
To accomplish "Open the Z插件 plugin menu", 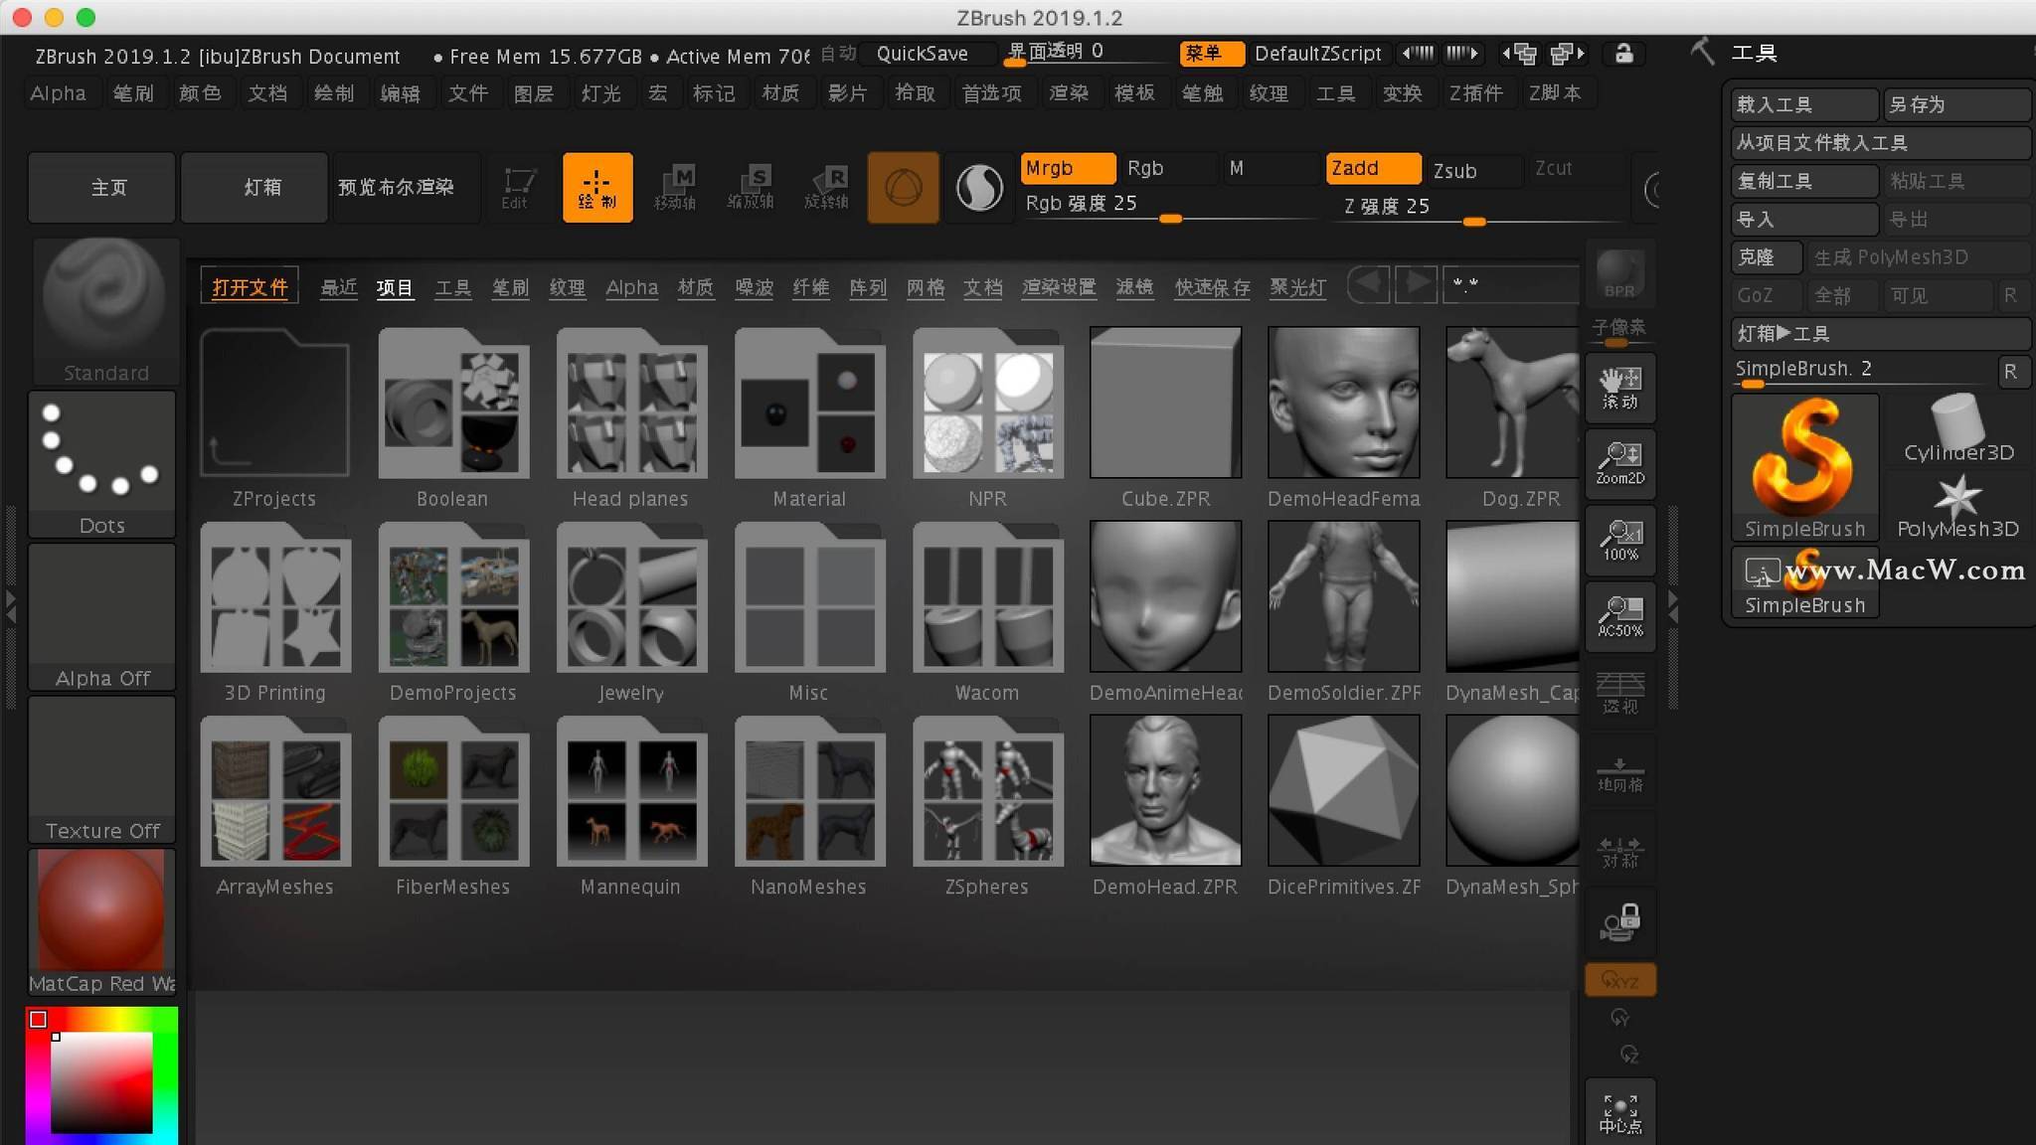I will [1476, 93].
